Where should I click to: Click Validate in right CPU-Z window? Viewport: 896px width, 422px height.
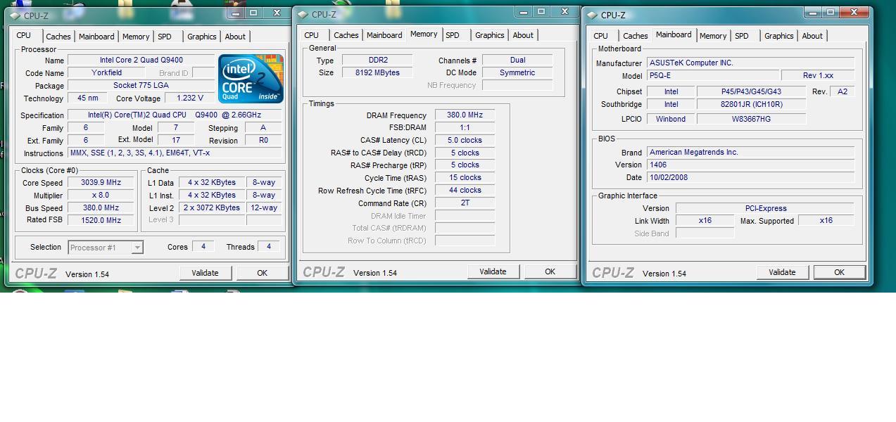tap(782, 272)
